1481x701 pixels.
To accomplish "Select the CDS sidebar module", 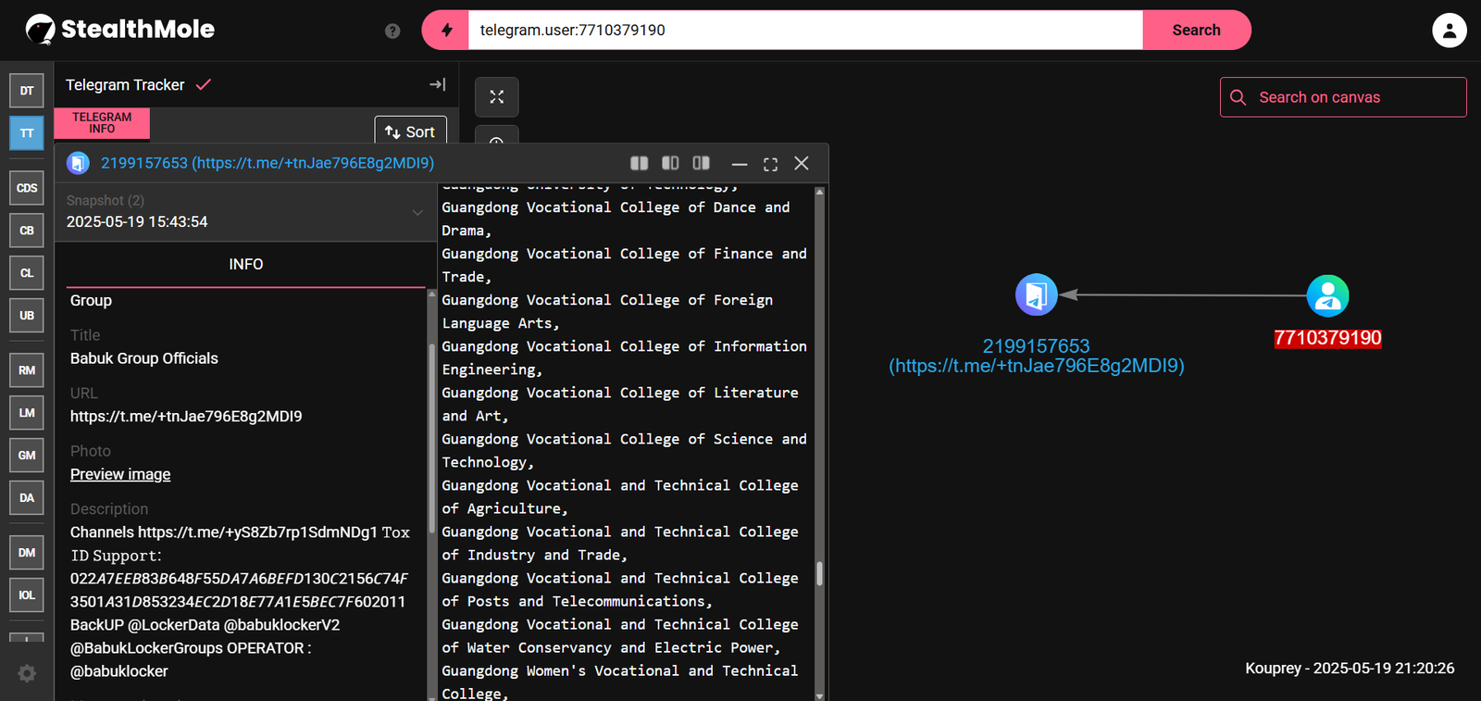I will coord(27,188).
